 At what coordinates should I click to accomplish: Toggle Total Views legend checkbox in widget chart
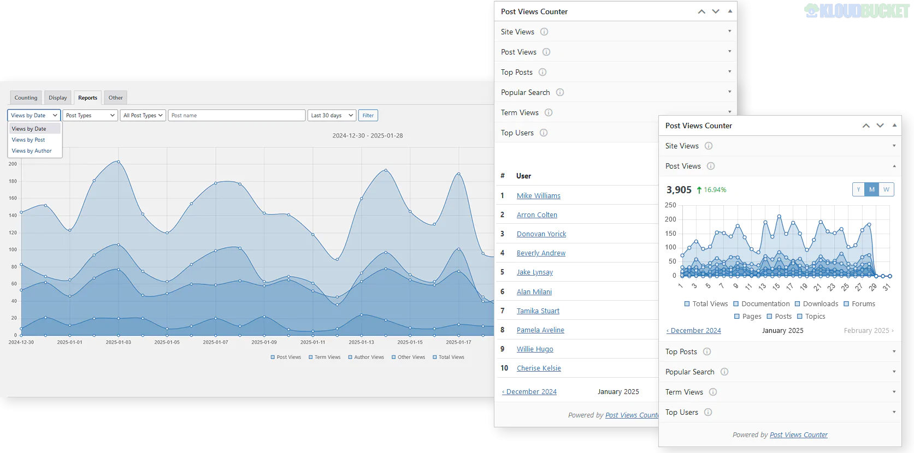tap(687, 304)
